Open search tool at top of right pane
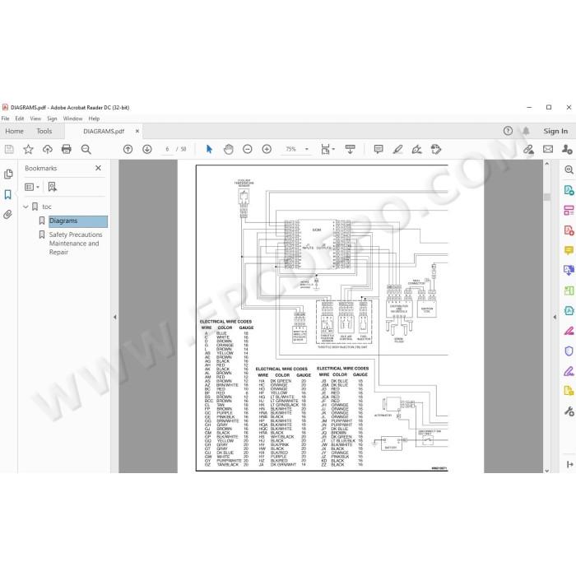576x576 pixels. tap(569, 170)
